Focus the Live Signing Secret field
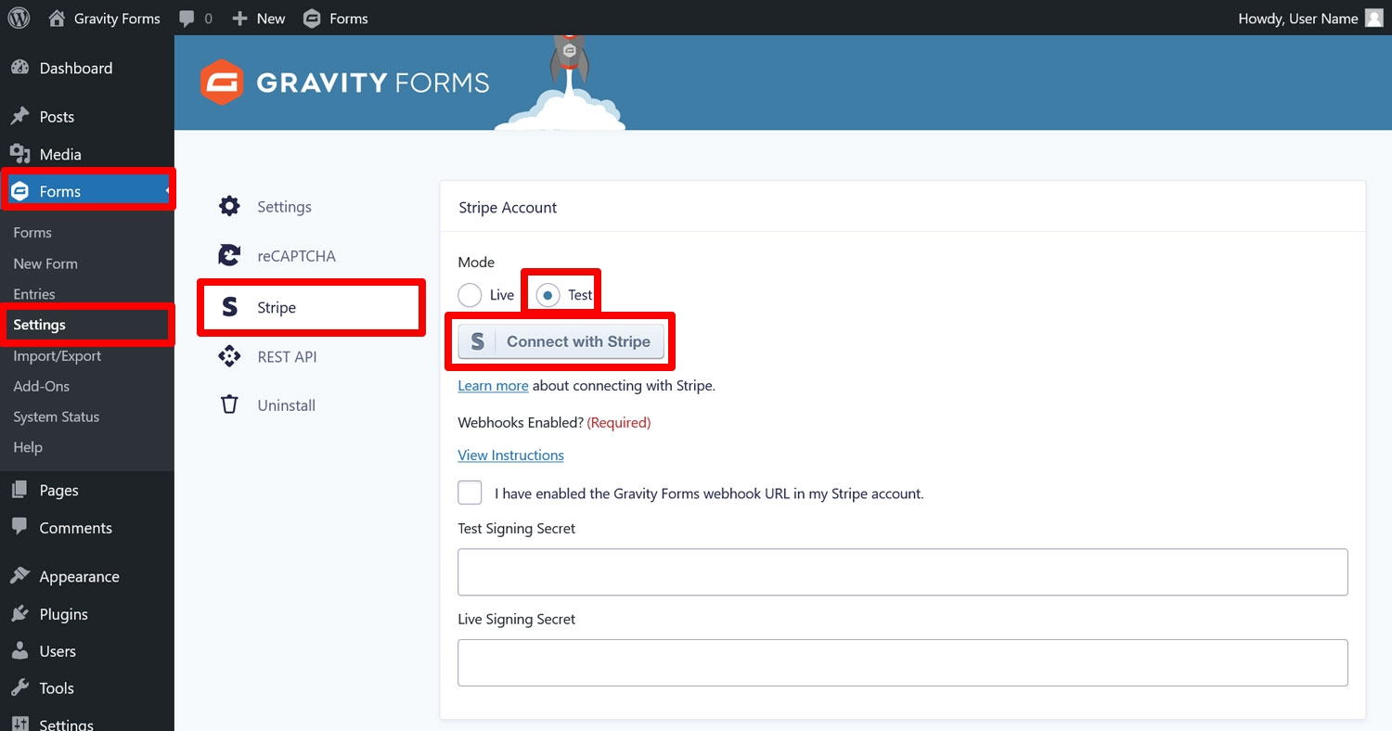1392x731 pixels. coord(902,662)
